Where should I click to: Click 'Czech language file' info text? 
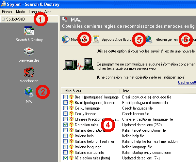pos(138,108)
